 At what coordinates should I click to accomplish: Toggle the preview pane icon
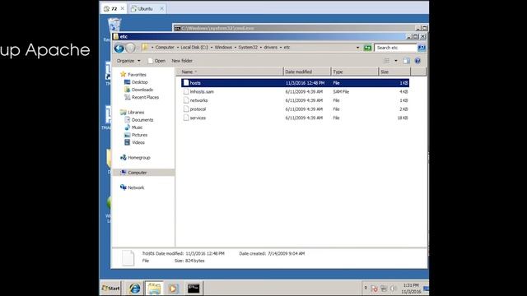(x=406, y=61)
